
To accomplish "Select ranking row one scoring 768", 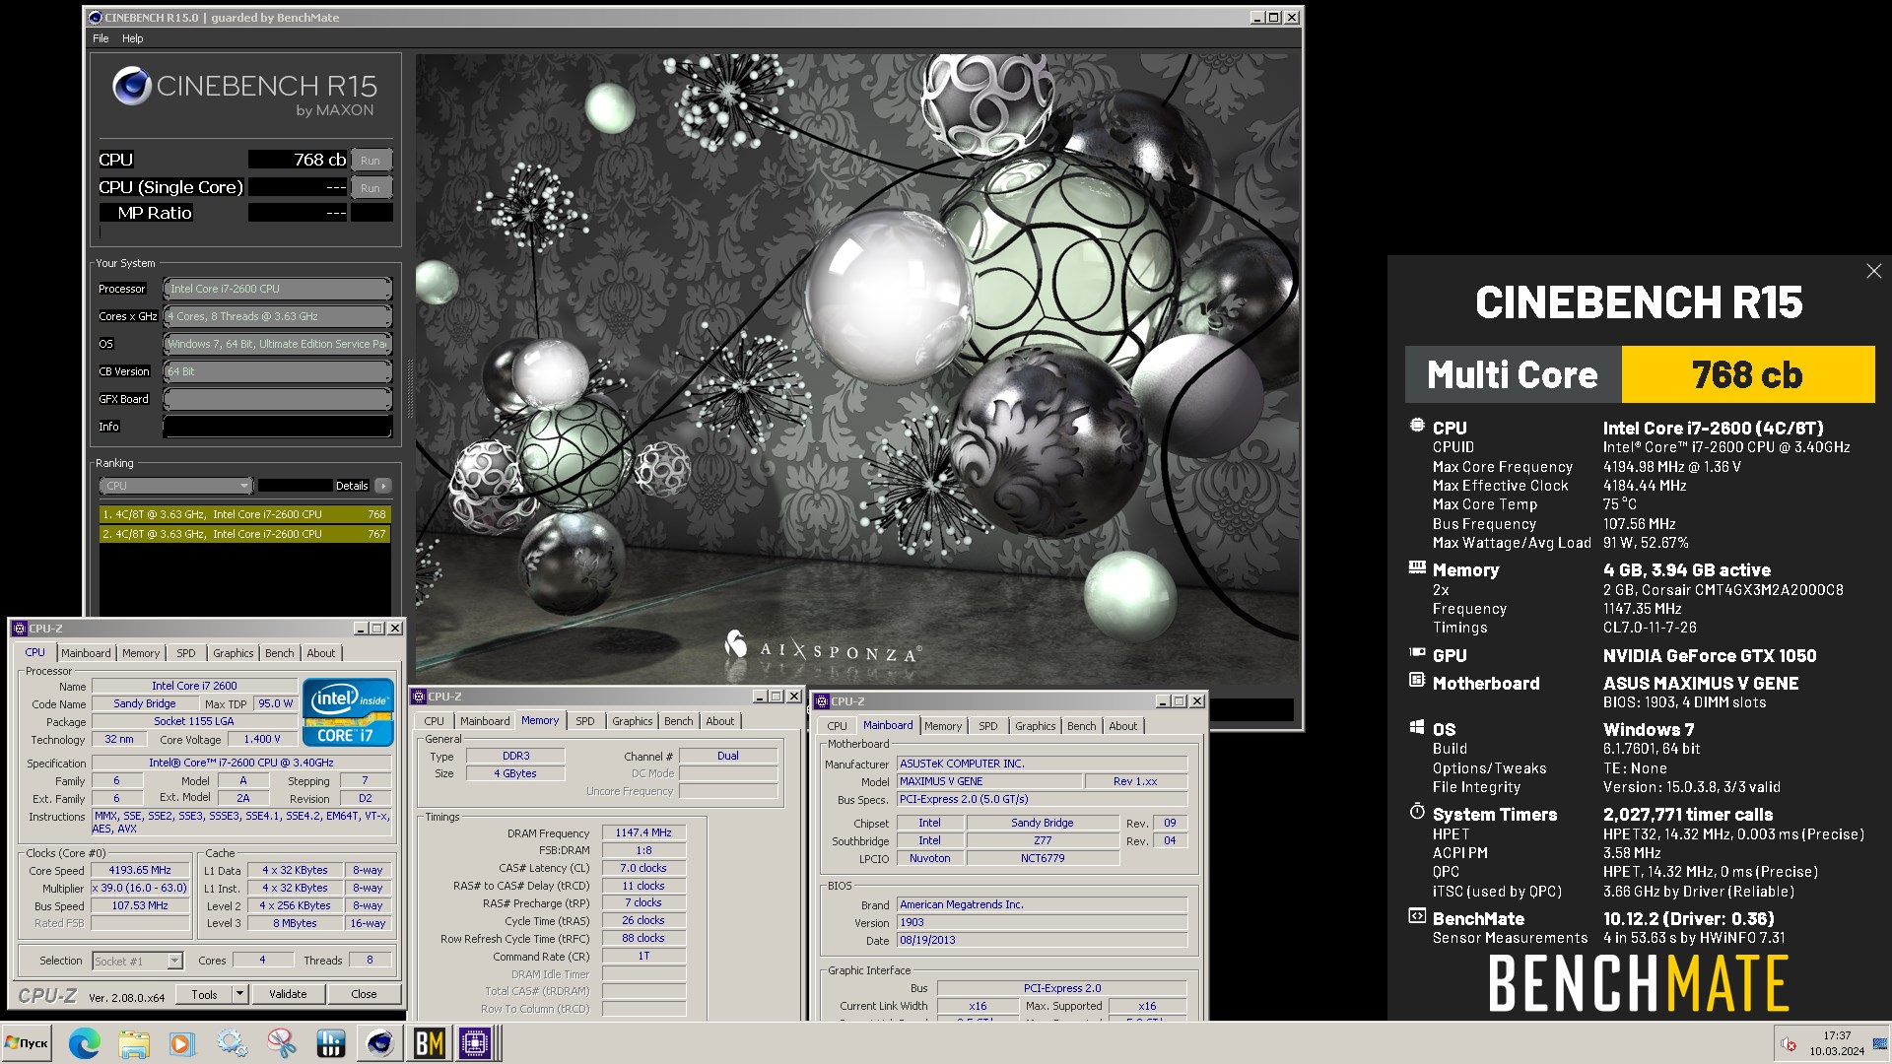I will click(x=244, y=514).
